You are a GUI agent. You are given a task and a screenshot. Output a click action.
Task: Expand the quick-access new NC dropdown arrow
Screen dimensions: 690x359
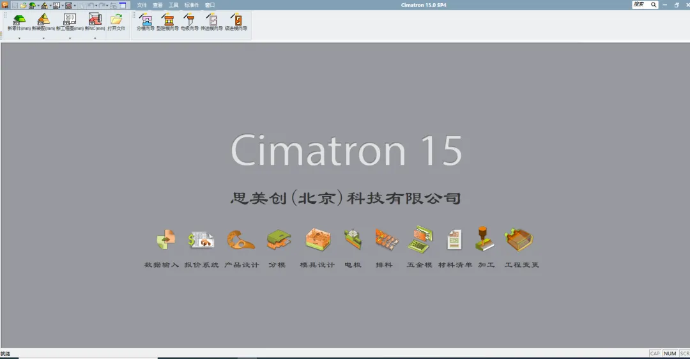point(75,6)
